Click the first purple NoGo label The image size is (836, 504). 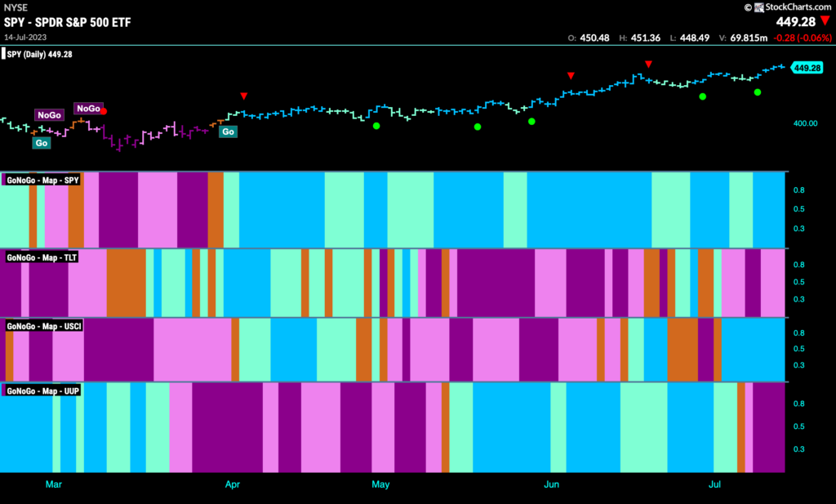(49, 114)
